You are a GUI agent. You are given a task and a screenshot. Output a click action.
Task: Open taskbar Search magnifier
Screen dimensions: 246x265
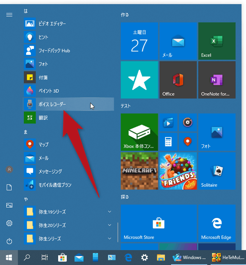27,258
